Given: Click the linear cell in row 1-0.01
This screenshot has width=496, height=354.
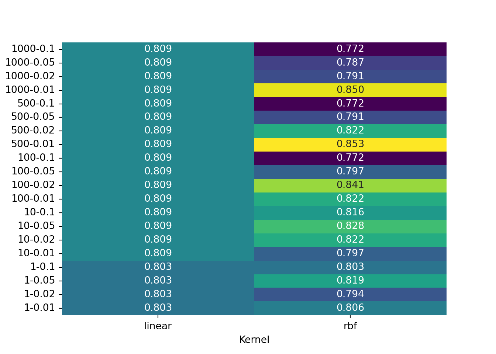Looking at the screenshot, I should pyautogui.click(x=158, y=308).
